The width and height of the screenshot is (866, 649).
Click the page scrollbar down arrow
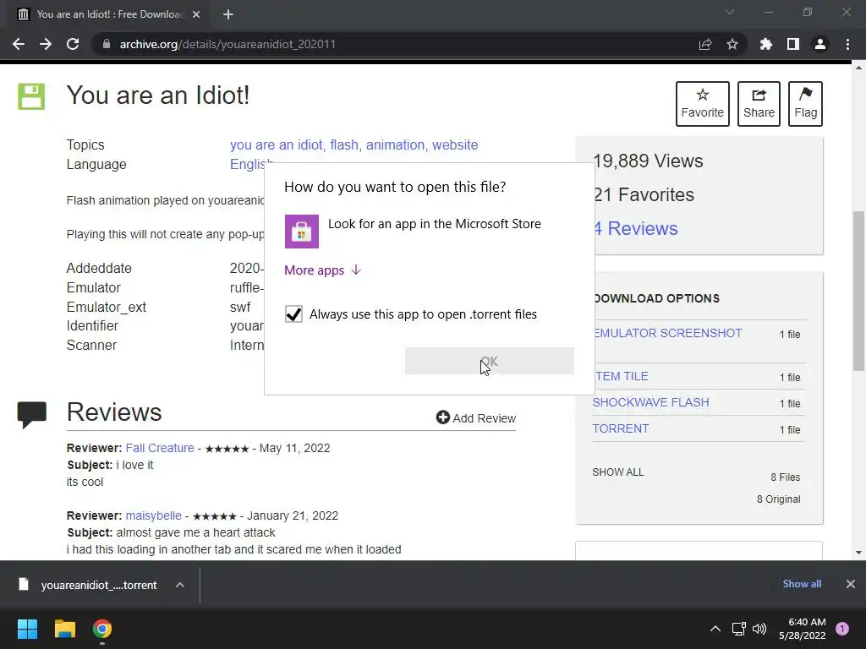(x=858, y=553)
